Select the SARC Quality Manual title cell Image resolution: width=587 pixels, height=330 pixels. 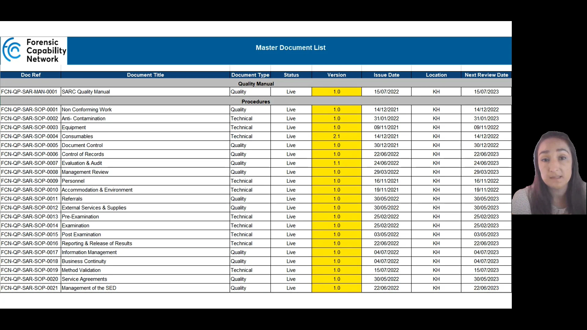(x=86, y=92)
